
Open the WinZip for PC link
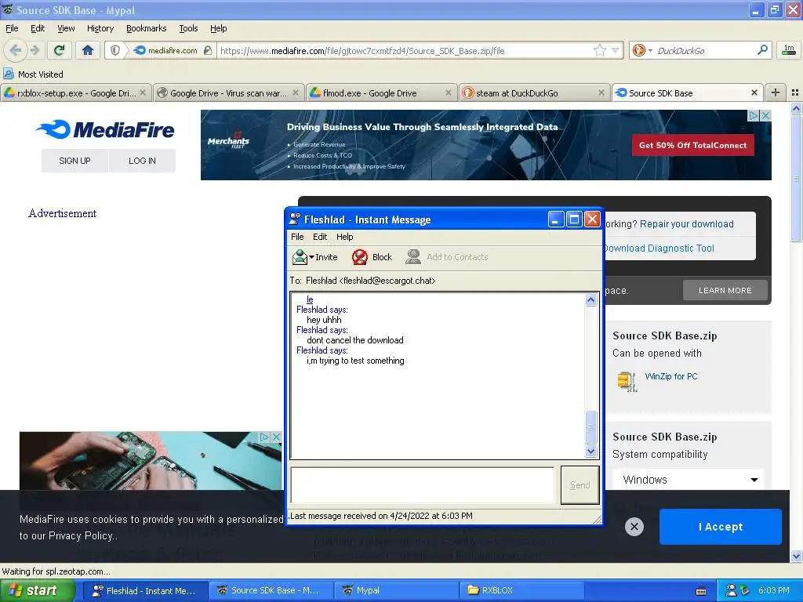671,376
